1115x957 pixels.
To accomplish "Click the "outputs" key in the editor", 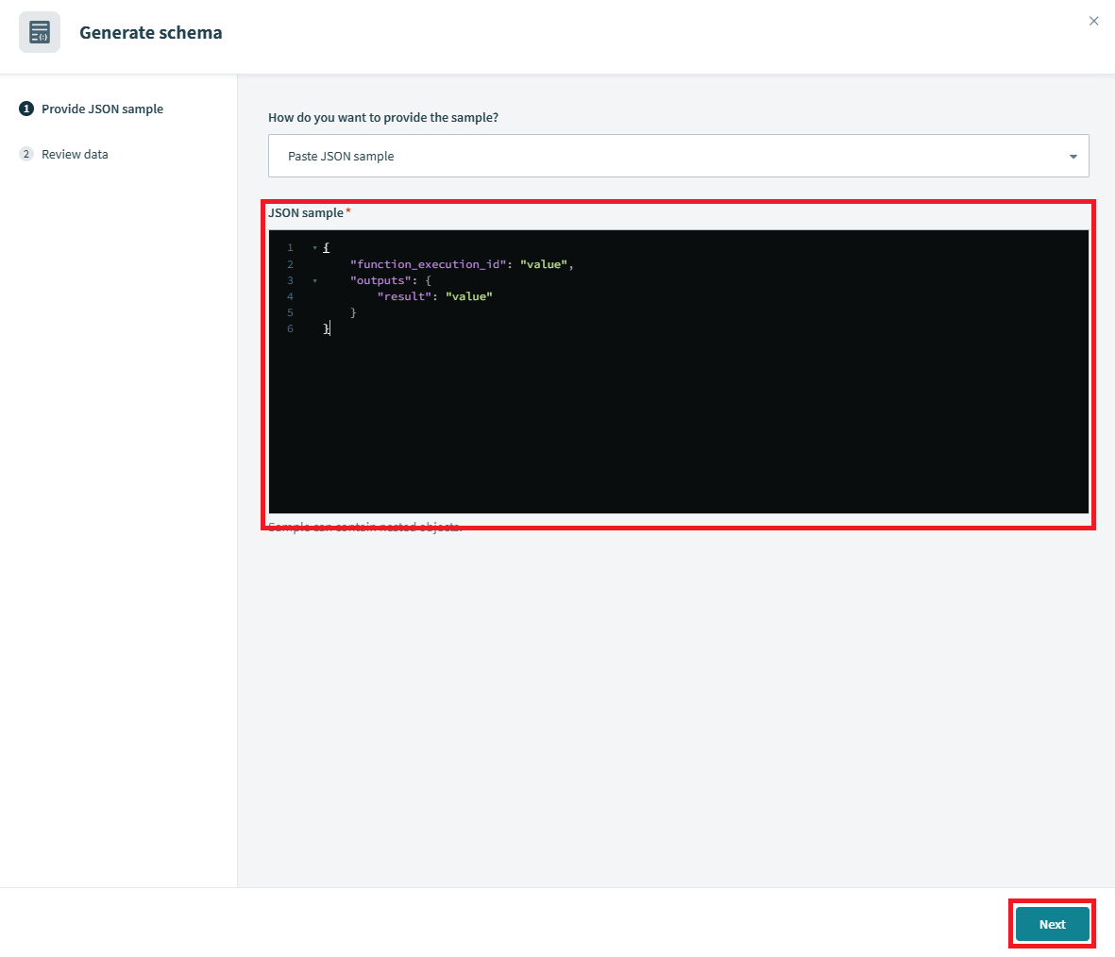I will 380,281.
